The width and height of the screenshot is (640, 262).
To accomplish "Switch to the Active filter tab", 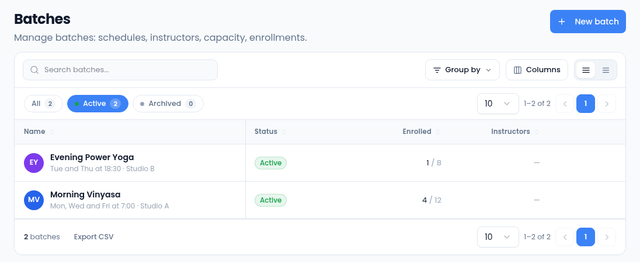I will [x=98, y=104].
